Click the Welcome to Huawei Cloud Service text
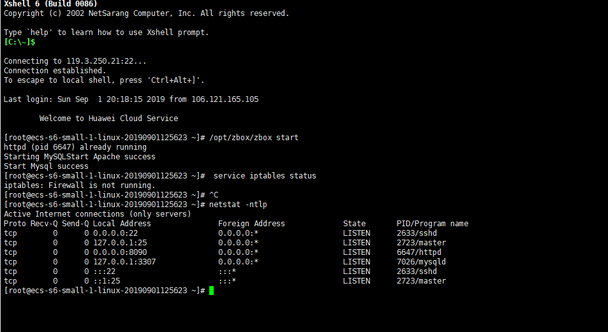608x332 pixels. tap(108, 119)
